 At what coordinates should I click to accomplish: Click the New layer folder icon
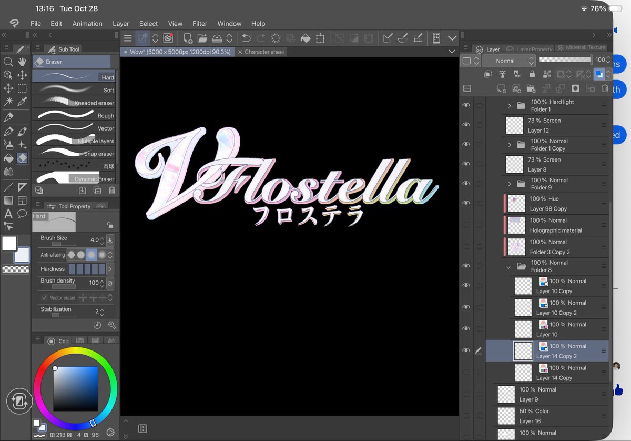pos(531,88)
